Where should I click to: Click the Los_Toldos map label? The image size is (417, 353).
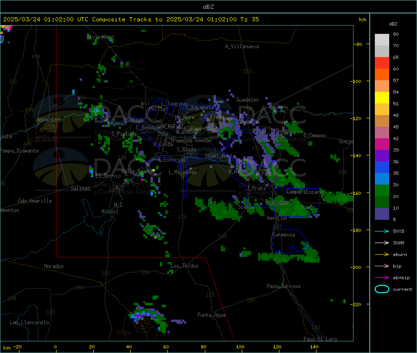tap(184, 266)
